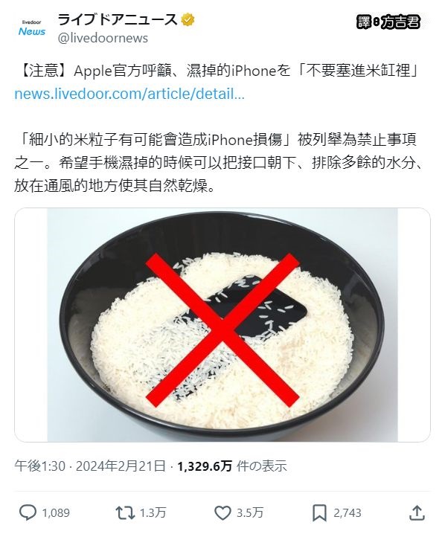Click the reply speech bubble icon
Viewport: 445px width, 534px height.
(x=28, y=512)
